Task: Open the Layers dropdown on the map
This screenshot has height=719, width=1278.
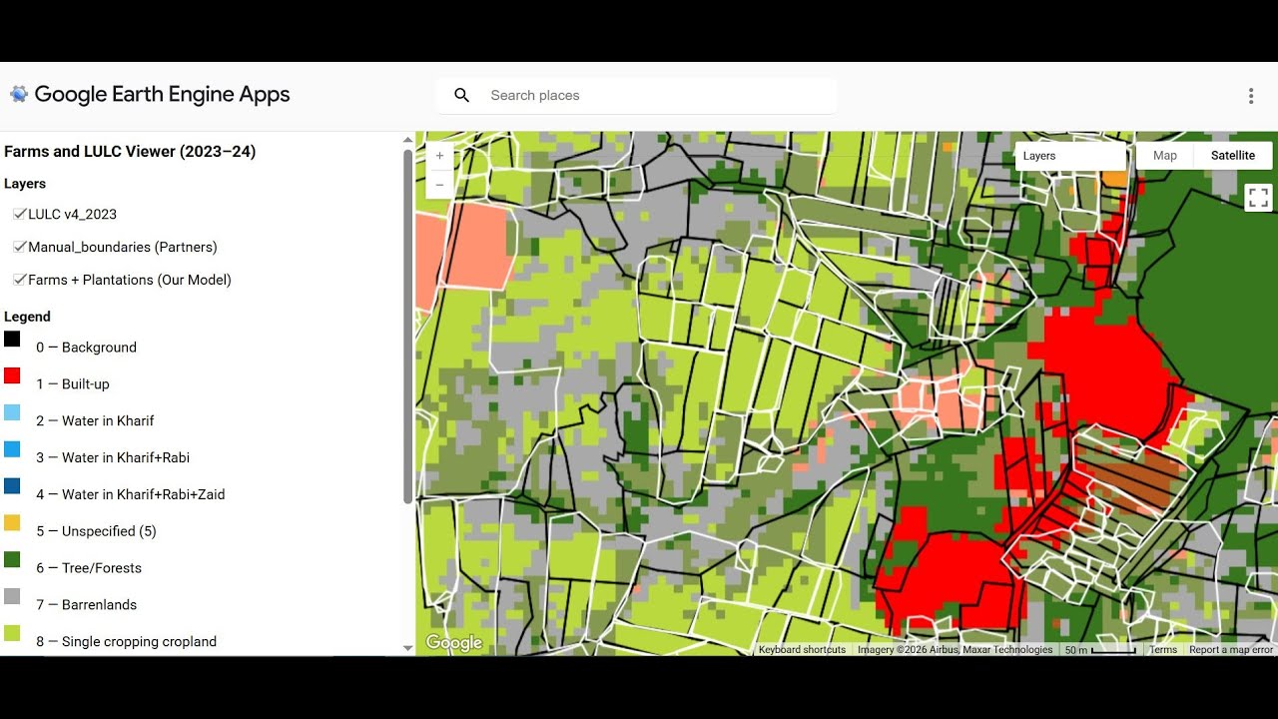Action: (1070, 156)
